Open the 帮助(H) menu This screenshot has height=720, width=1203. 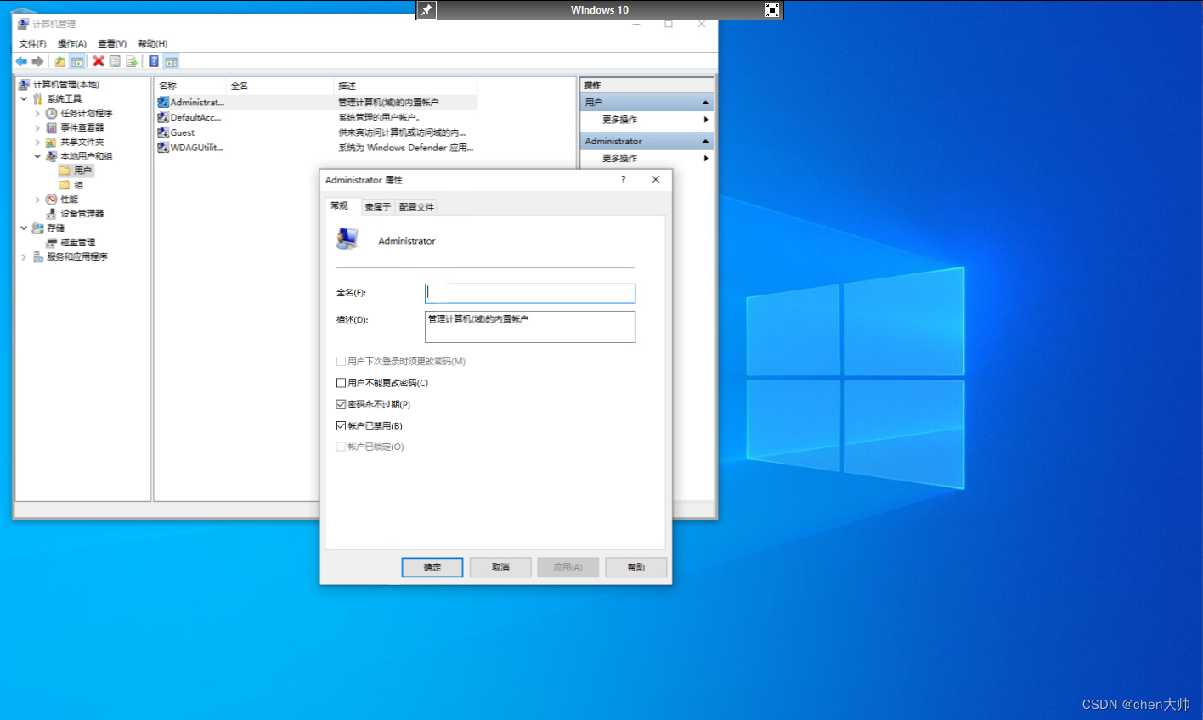[x=153, y=43]
